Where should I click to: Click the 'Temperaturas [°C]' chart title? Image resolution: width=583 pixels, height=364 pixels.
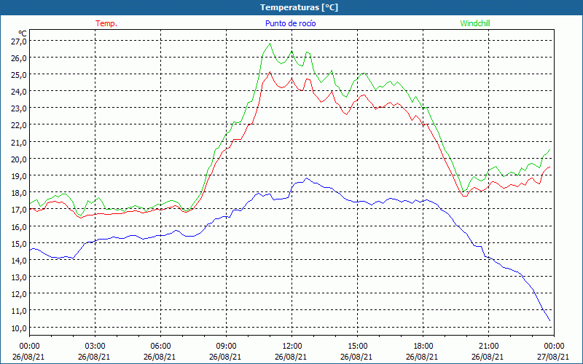299,7
